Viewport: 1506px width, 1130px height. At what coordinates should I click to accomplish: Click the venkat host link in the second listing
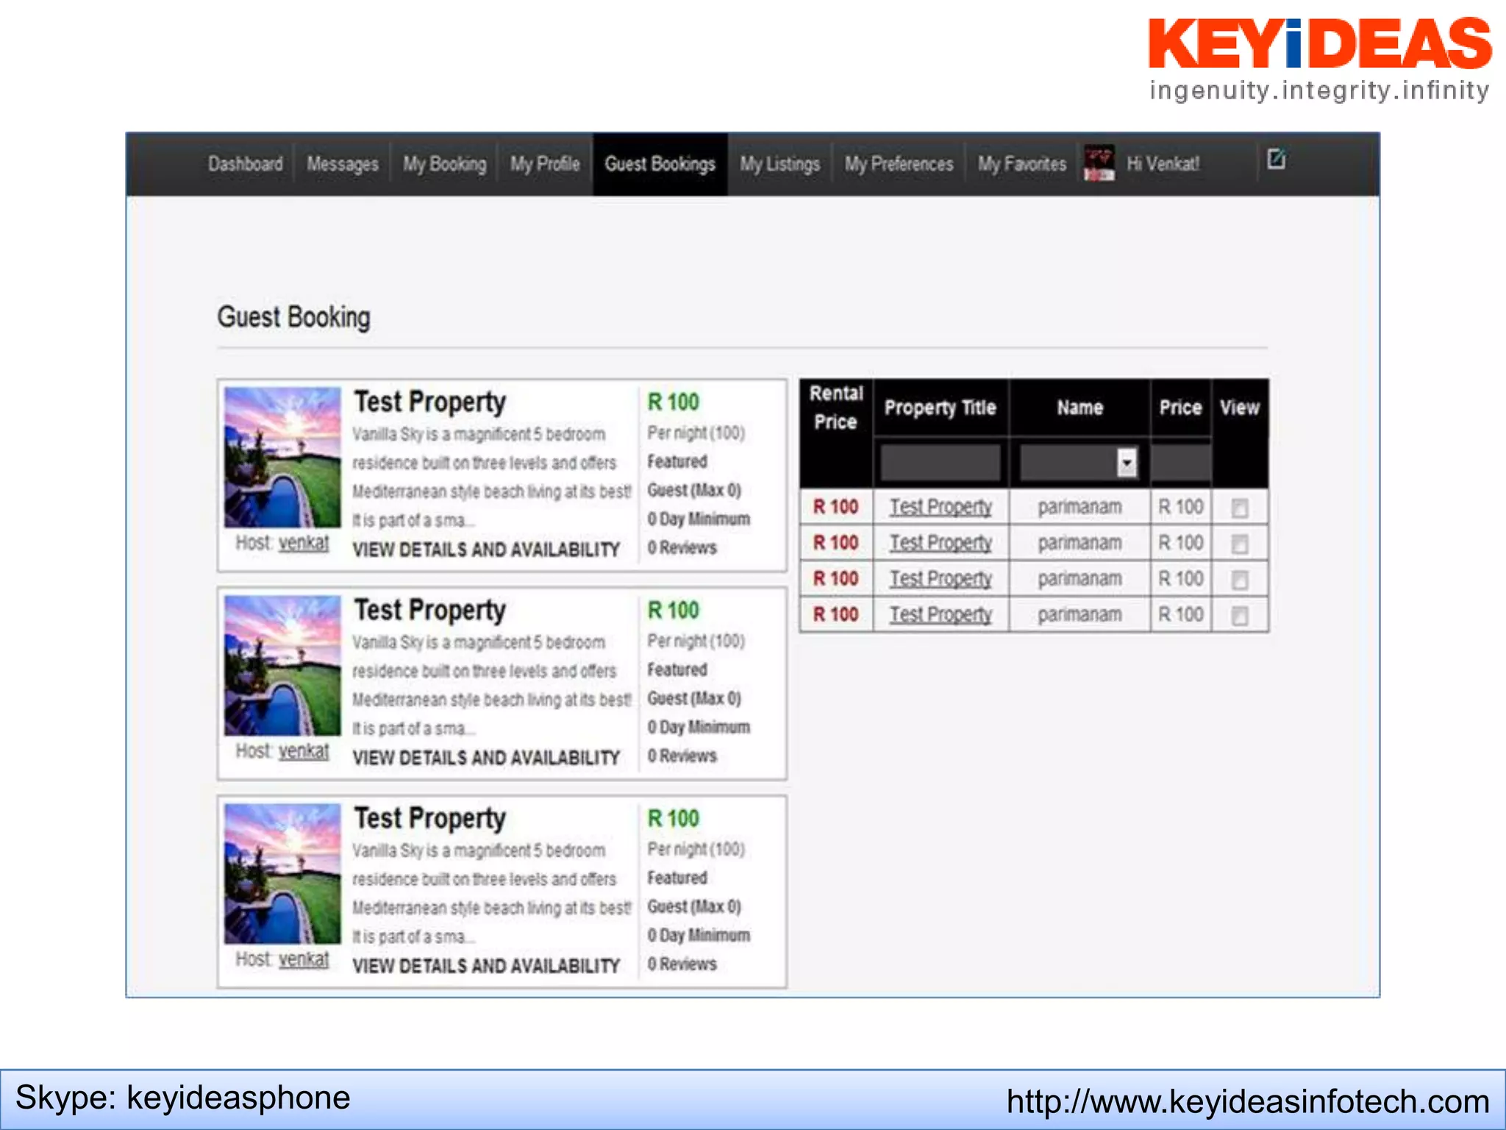point(304,751)
